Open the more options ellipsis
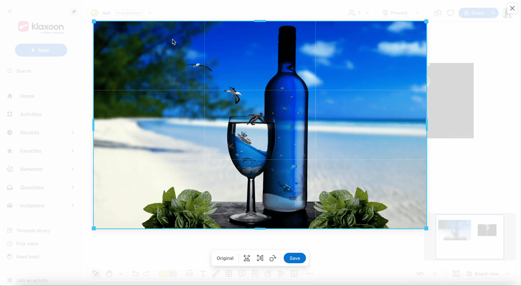The height and width of the screenshot is (286, 521). coord(310,274)
